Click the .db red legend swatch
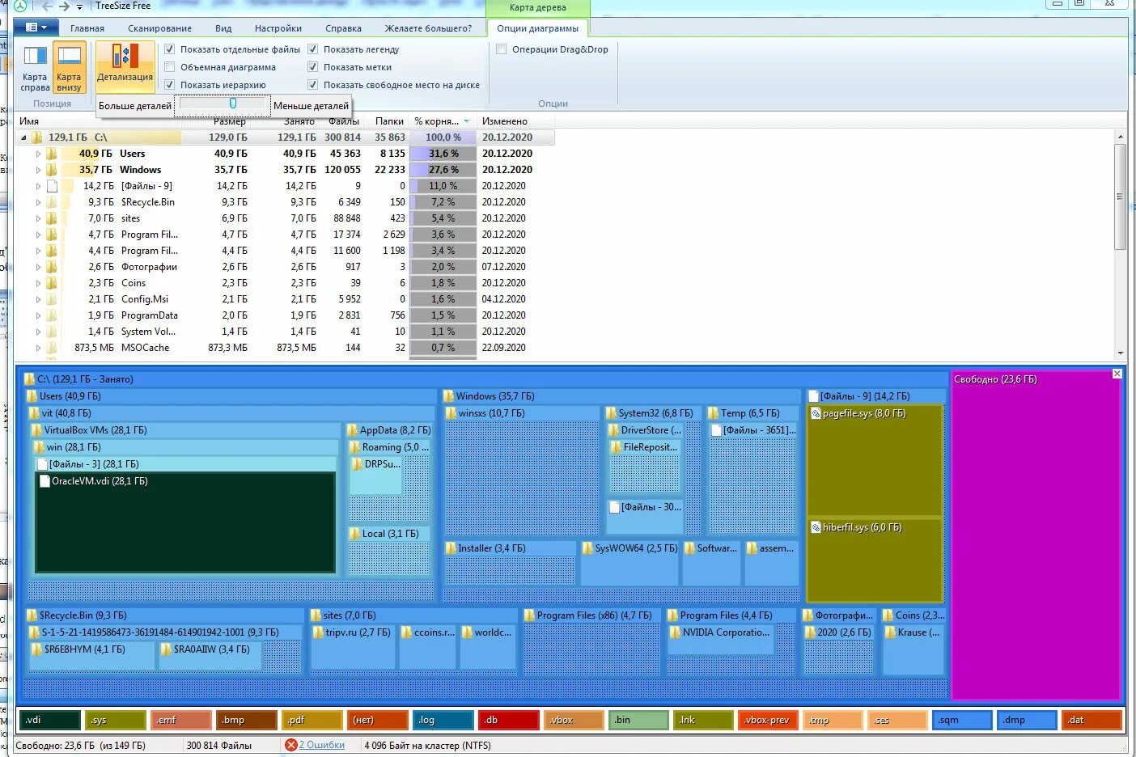 [x=509, y=720]
